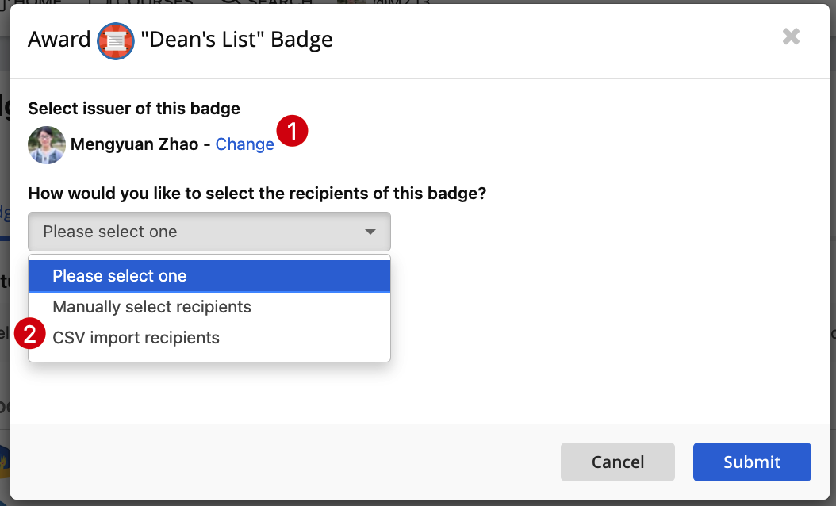Screen dimensions: 836x506
Task: Close the Award badge dialog
Action: (791, 36)
